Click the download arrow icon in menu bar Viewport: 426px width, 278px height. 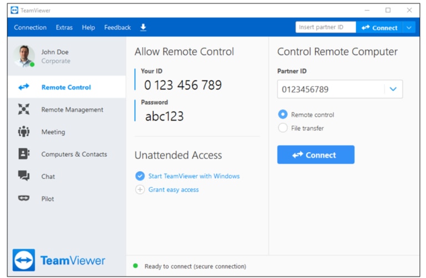(x=143, y=27)
